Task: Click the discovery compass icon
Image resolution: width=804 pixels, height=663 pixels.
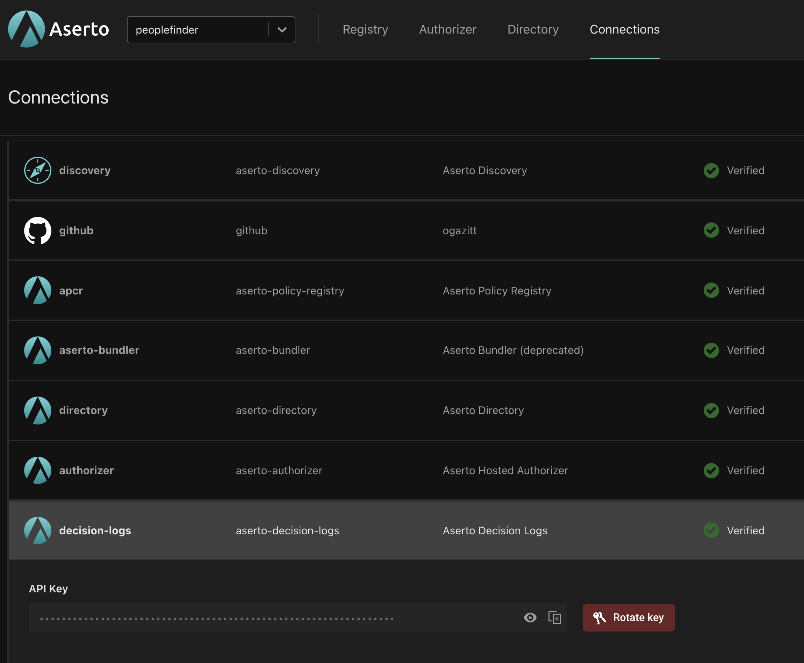Action: tap(37, 170)
